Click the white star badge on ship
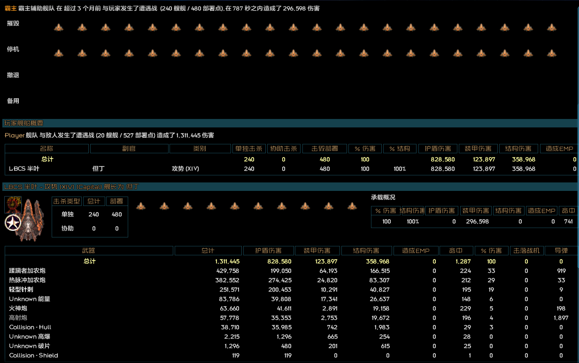Viewport: 579px width, 363px height. pos(12,223)
